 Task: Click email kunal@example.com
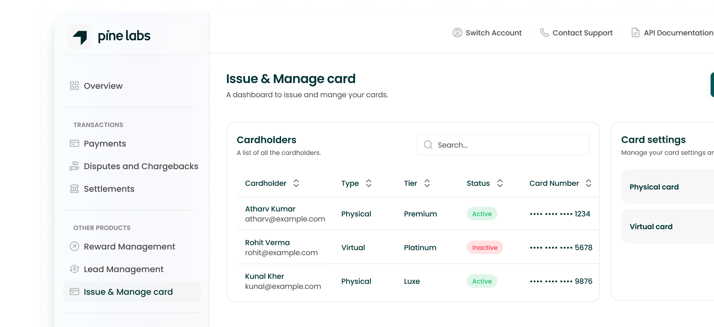[x=283, y=286]
